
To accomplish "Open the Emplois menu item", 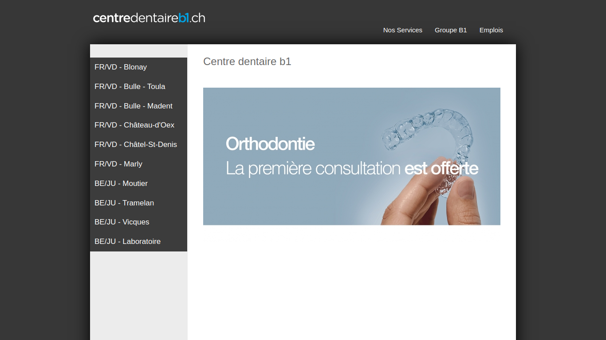I will [491, 30].
